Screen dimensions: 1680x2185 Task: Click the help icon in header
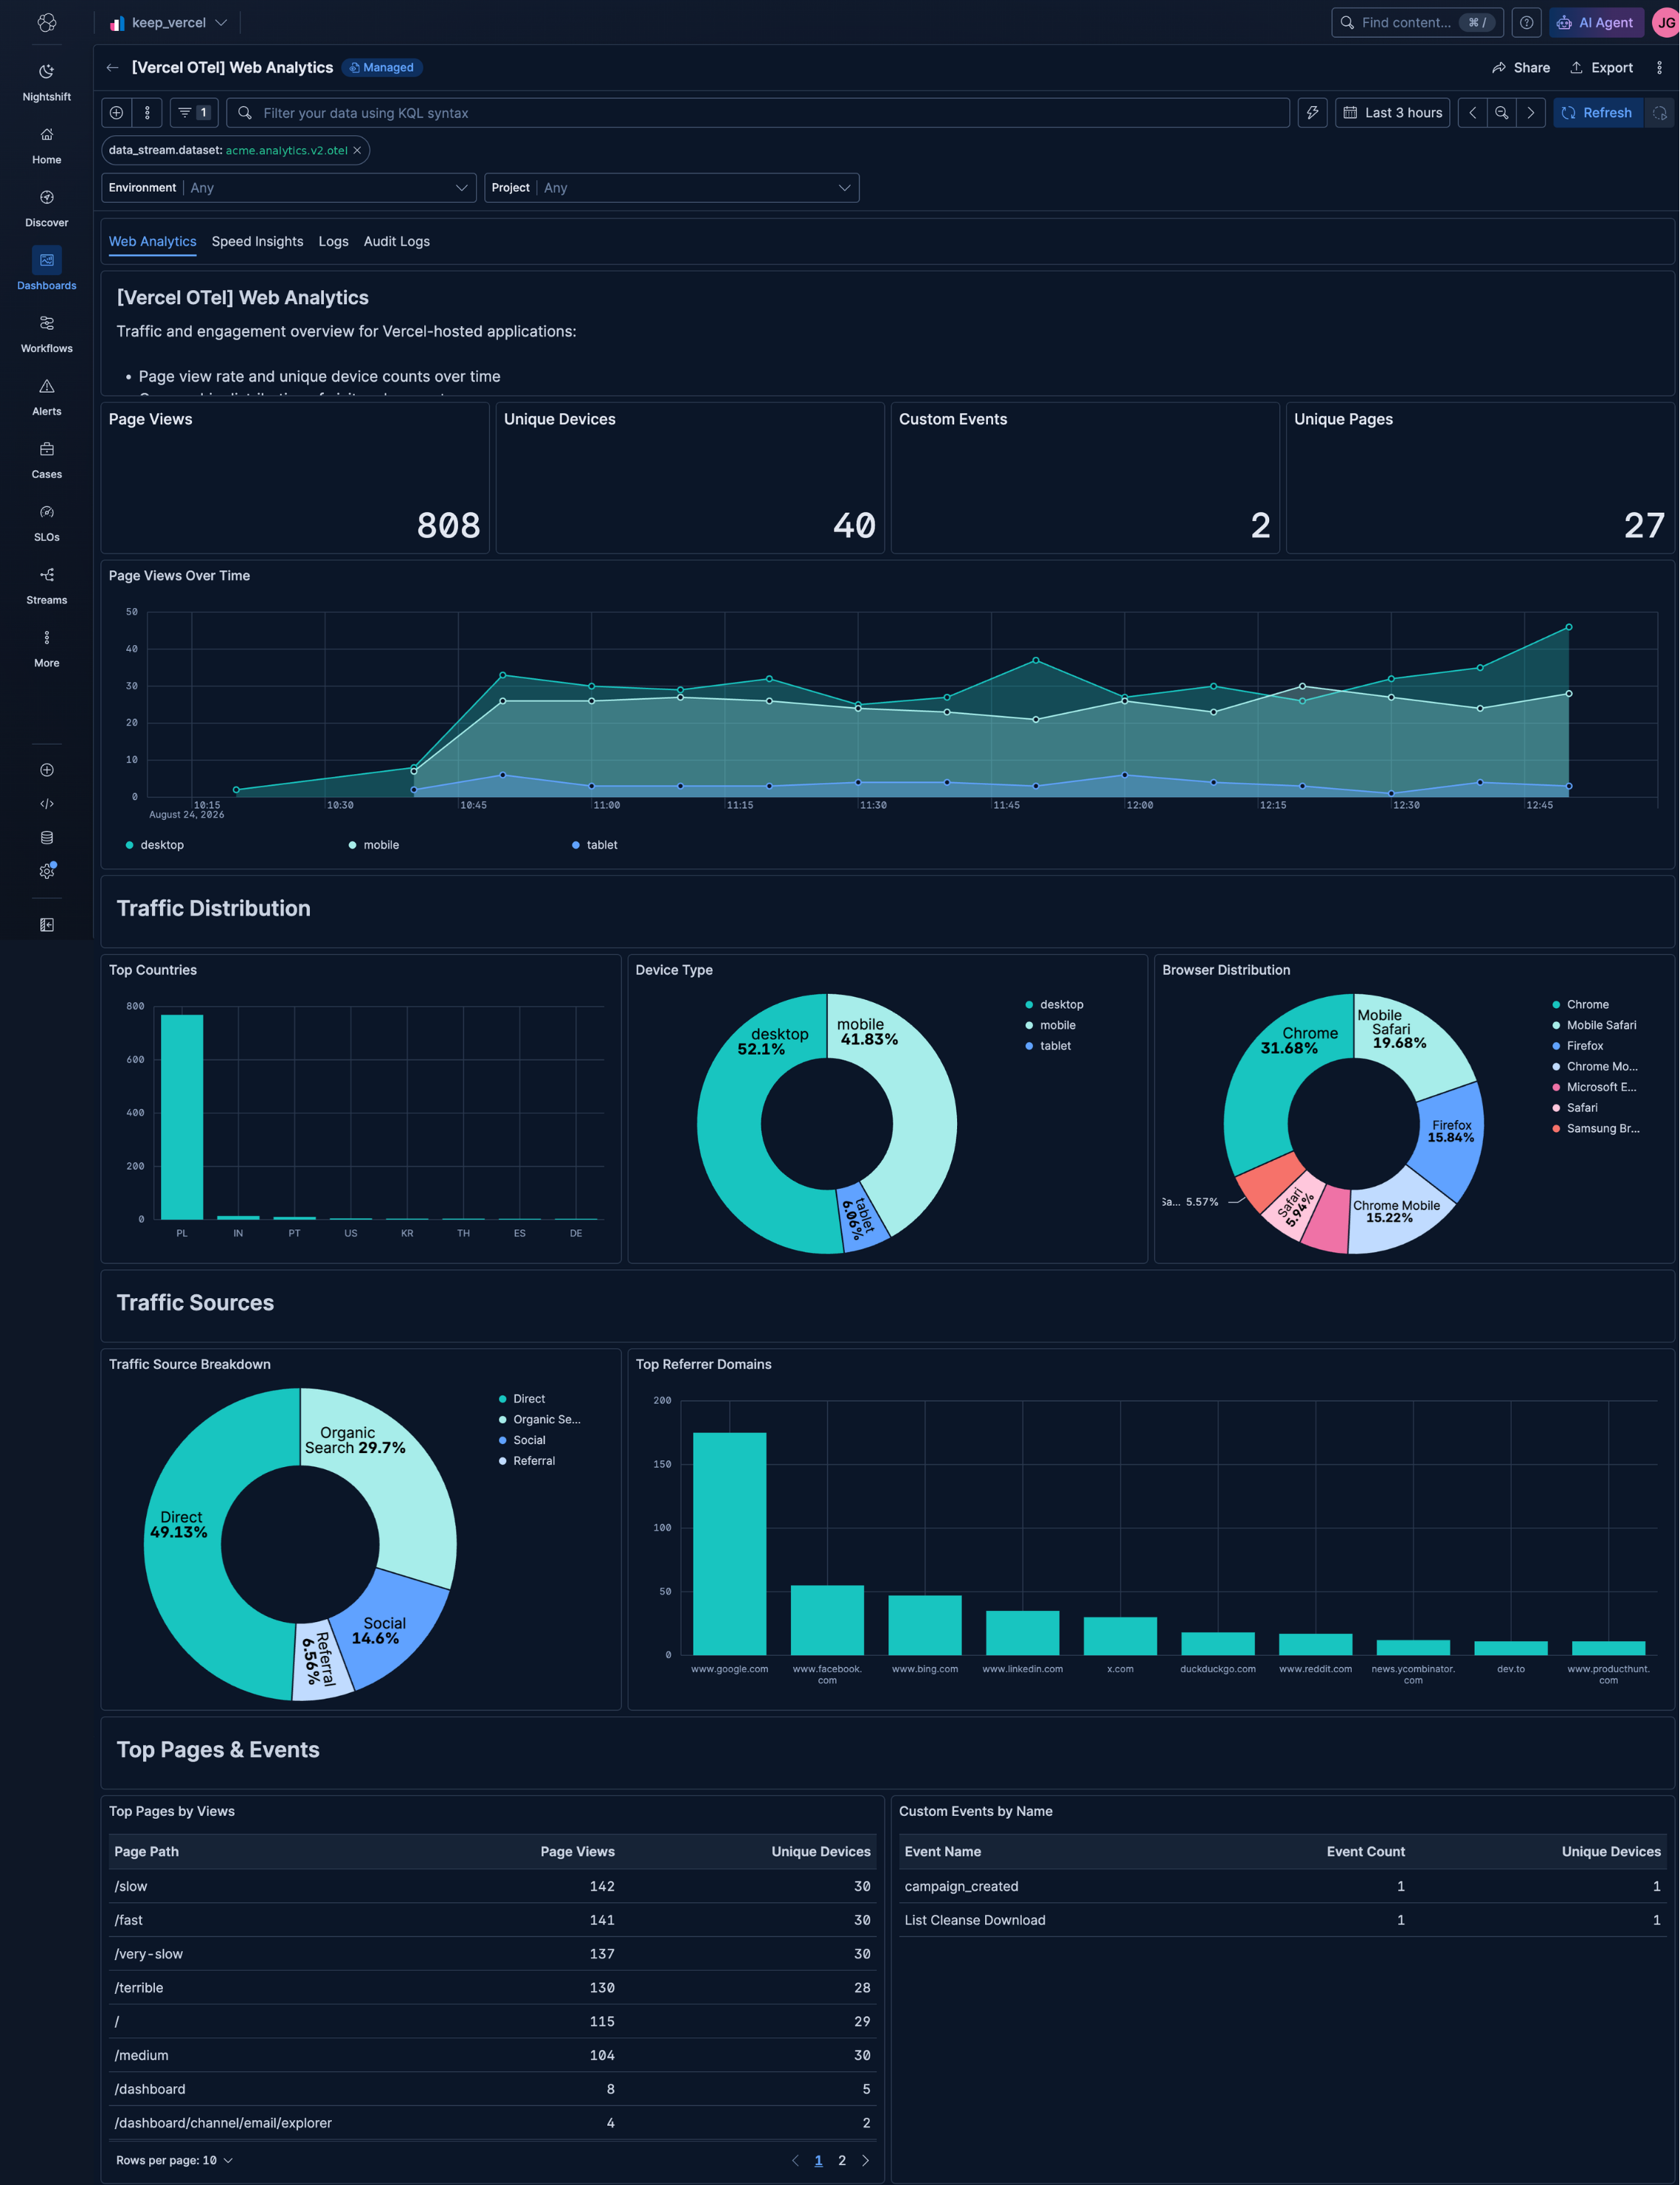click(1526, 22)
